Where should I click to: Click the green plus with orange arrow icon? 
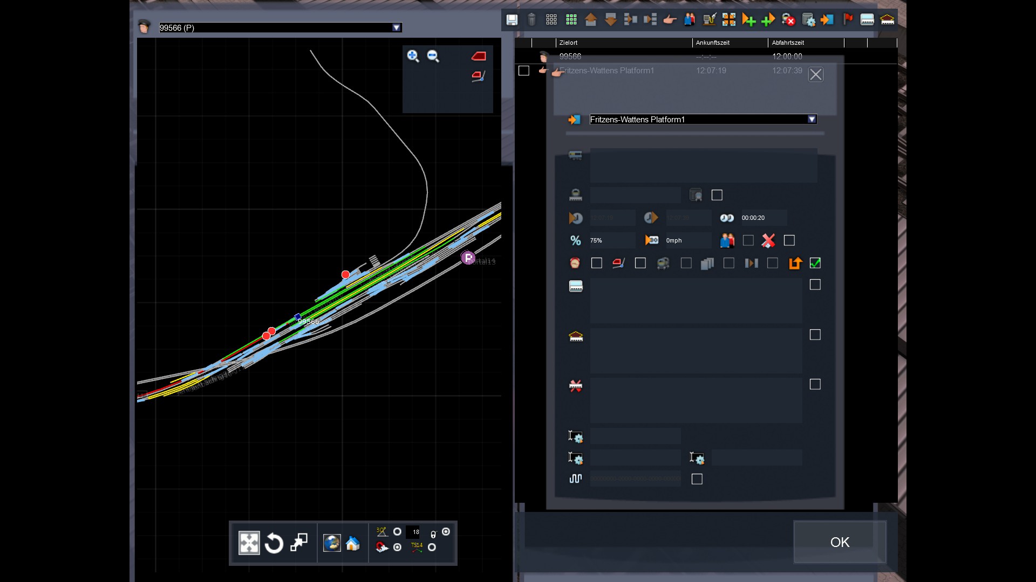coord(768,20)
